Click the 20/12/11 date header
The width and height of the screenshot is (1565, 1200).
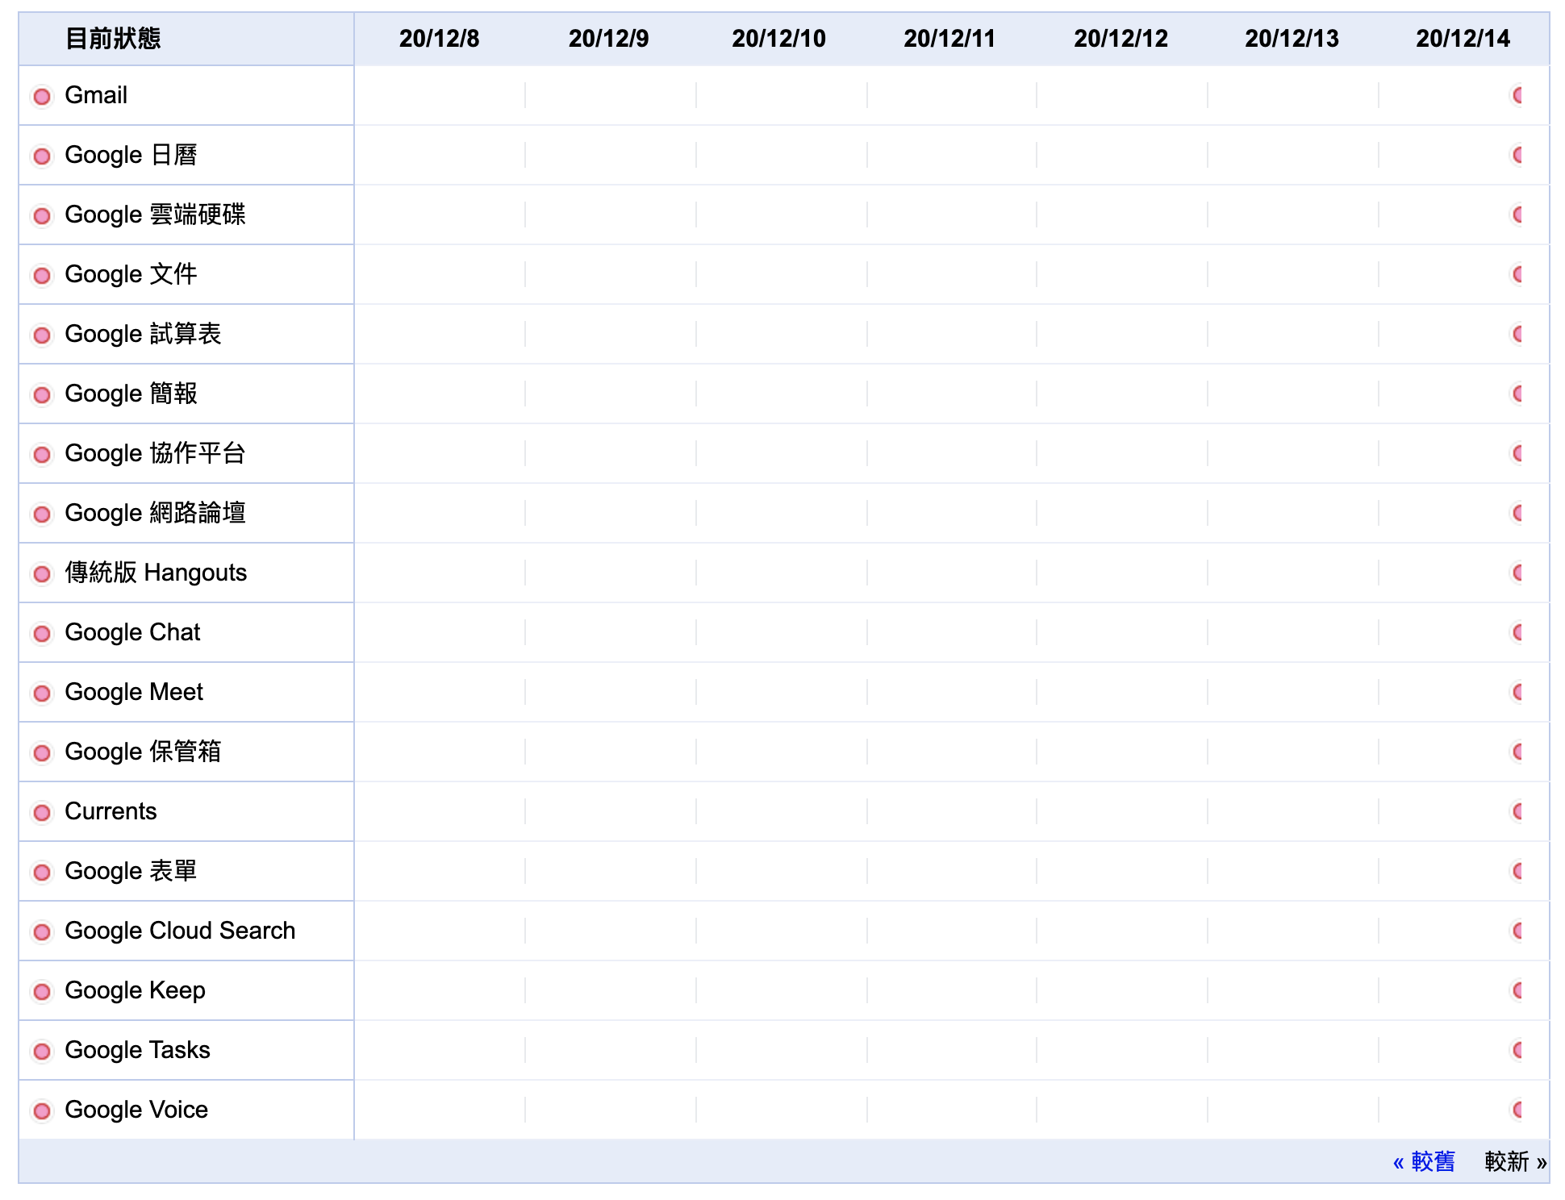(949, 39)
